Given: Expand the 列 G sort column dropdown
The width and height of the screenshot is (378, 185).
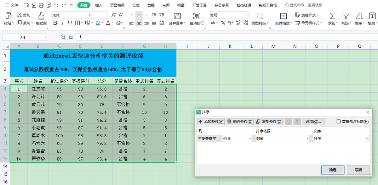Looking at the screenshot, I should [x=250, y=139].
